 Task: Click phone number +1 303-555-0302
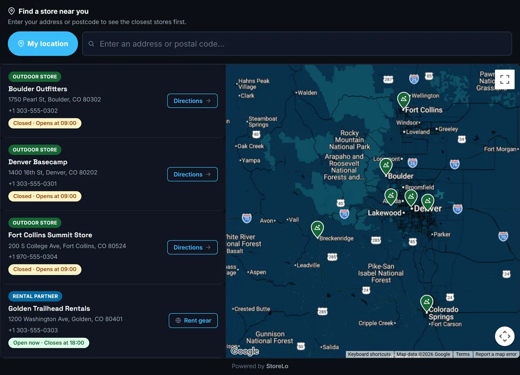click(33, 111)
